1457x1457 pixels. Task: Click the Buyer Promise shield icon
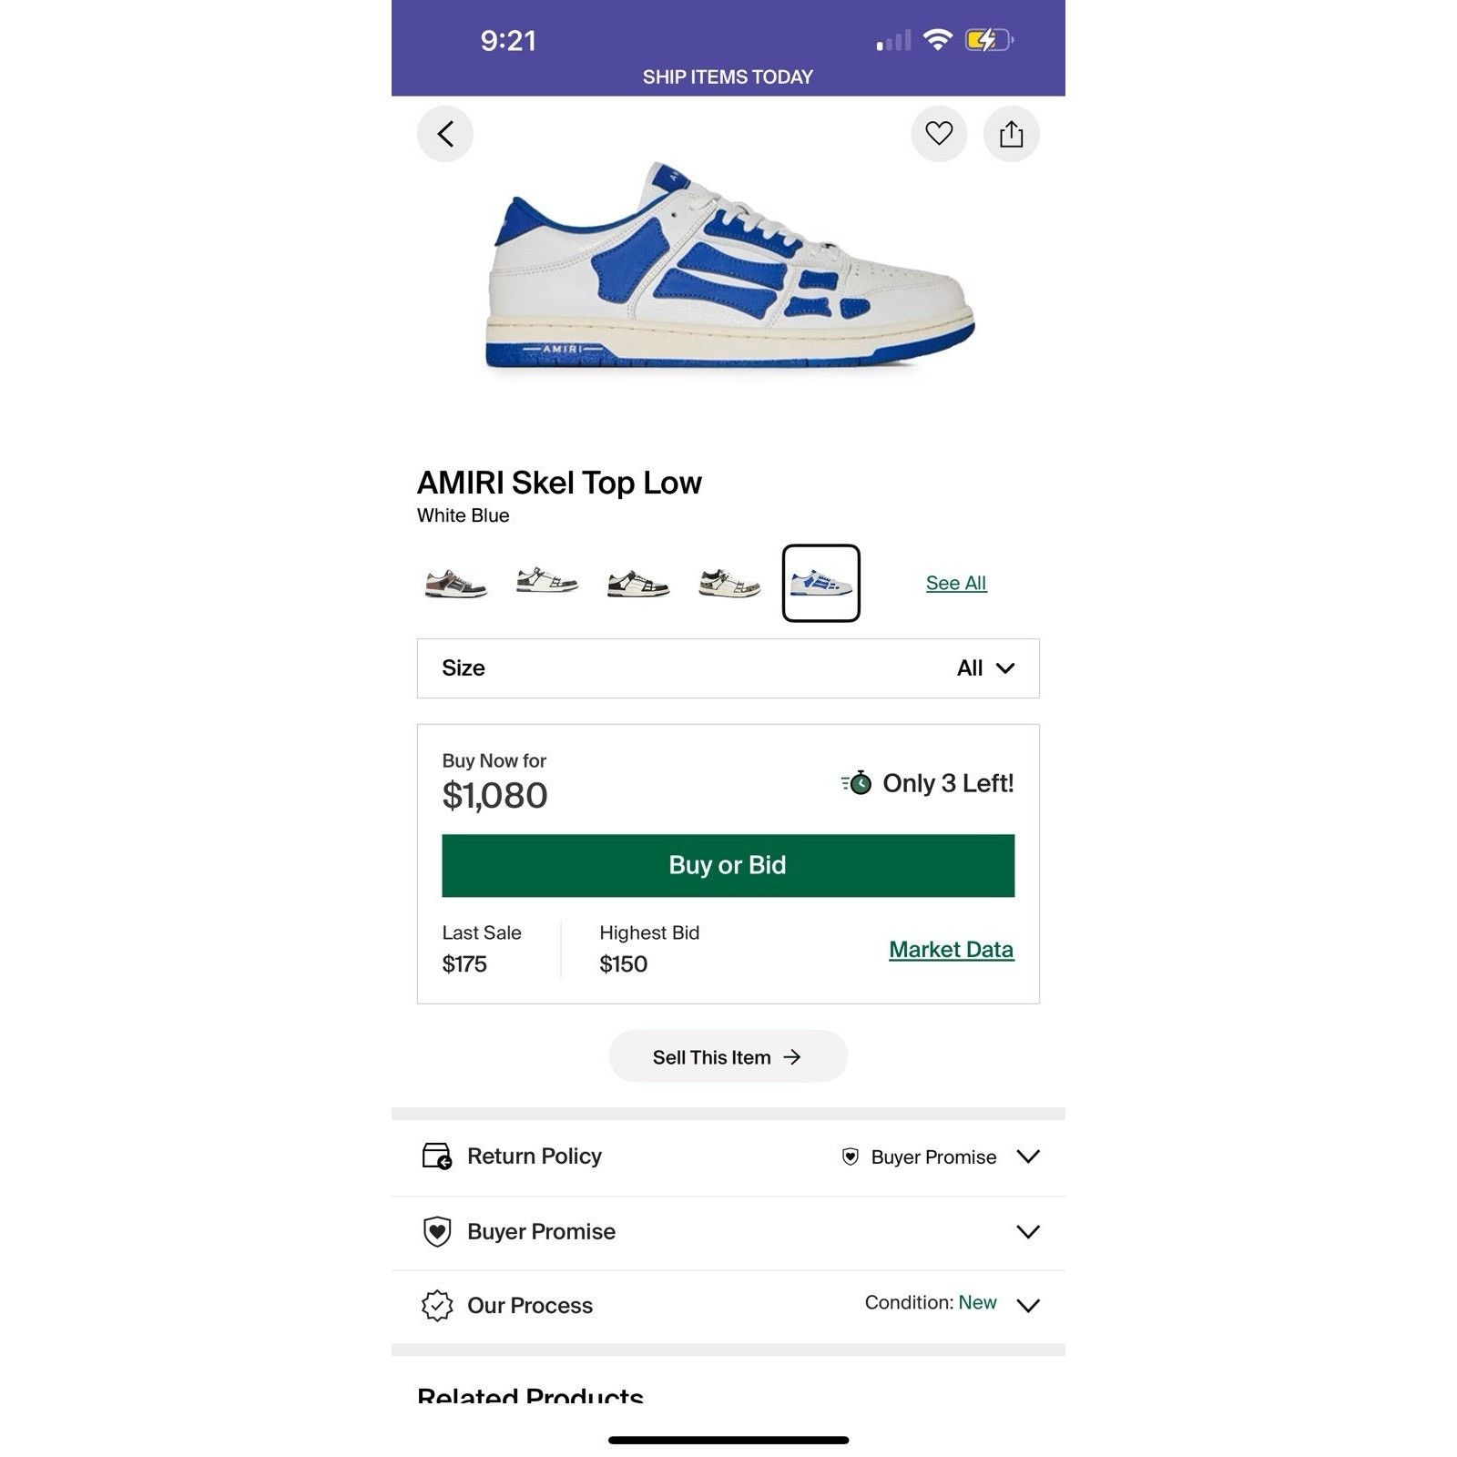pos(437,1232)
